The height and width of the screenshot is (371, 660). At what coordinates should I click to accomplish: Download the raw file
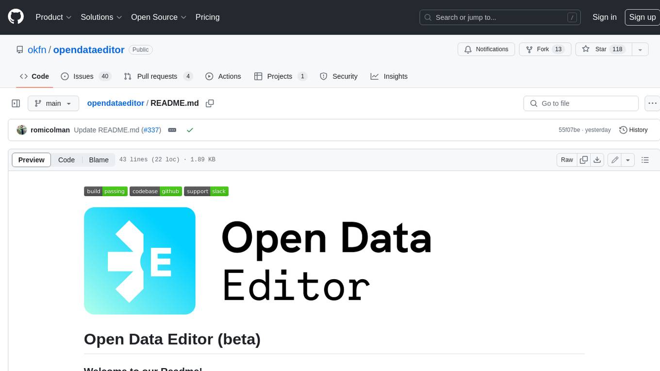pyautogui.click(x=597, y=160)
